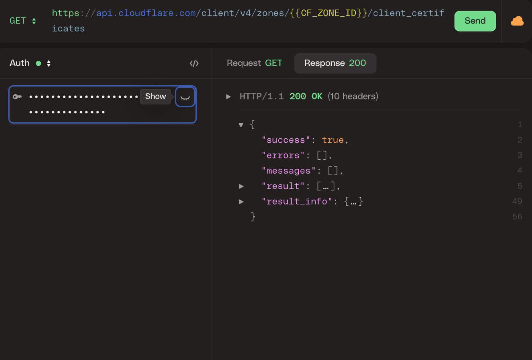Screen dimensions: 532x360
Task: Click the "errors" key text
Action: pos(283,155)
